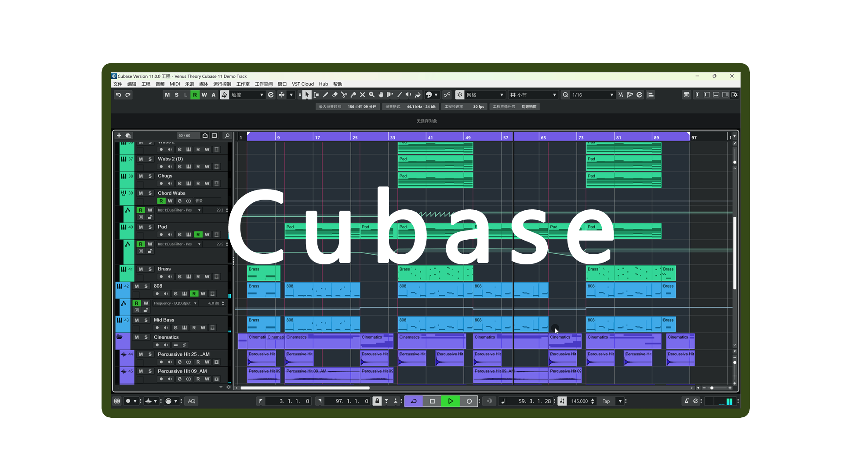The image size is (844, 475).
Task: Click the Undo arrow icon
Action: click(x=118, y=95)
